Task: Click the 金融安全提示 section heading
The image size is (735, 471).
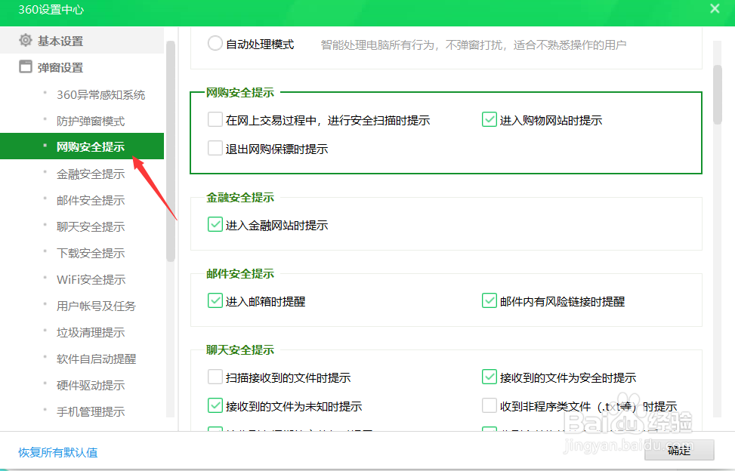Action: [240, 198]
